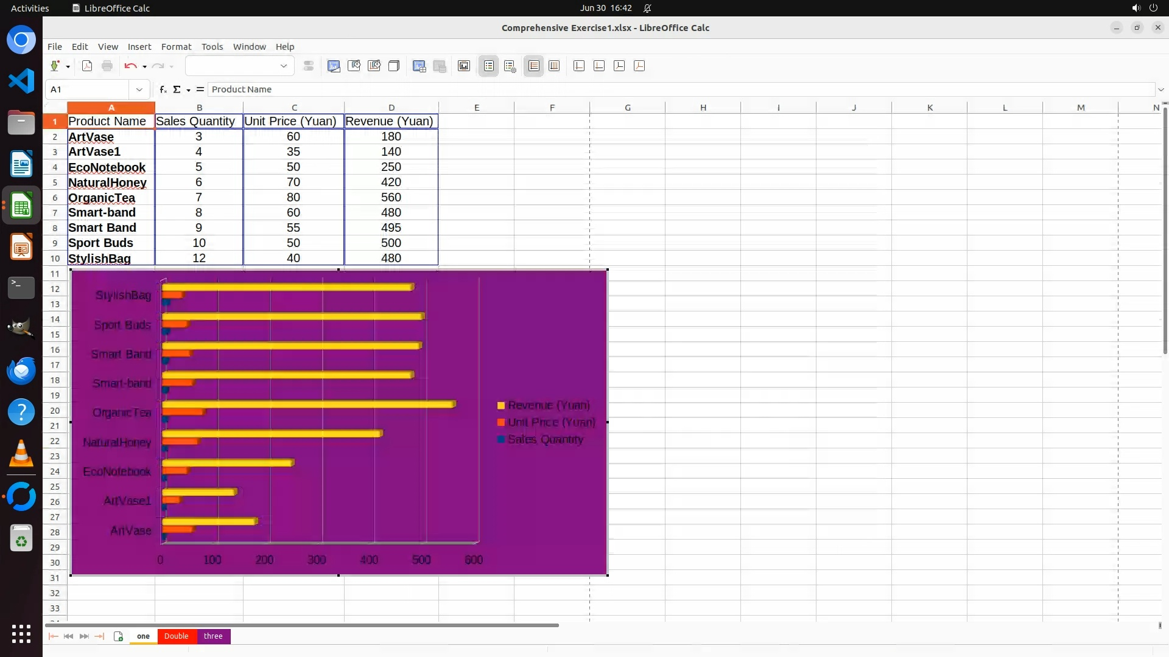Open the Name Box dropdown arrow
Screen dimensions: 1169x657
[x=139, y=89]
